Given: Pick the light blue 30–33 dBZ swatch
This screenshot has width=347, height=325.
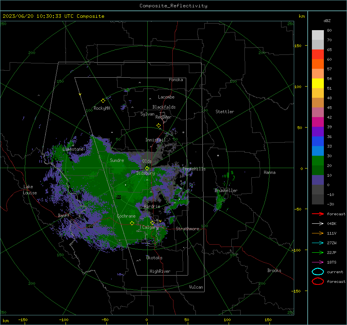Looking at the screenshot, I should pos(318,151).
